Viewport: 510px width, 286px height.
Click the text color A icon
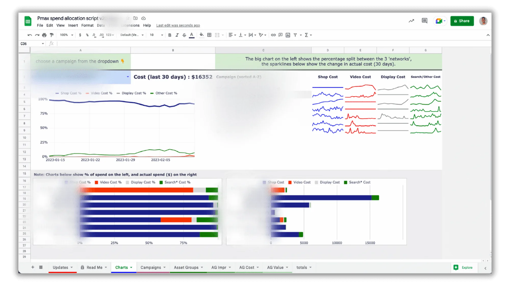192,35
